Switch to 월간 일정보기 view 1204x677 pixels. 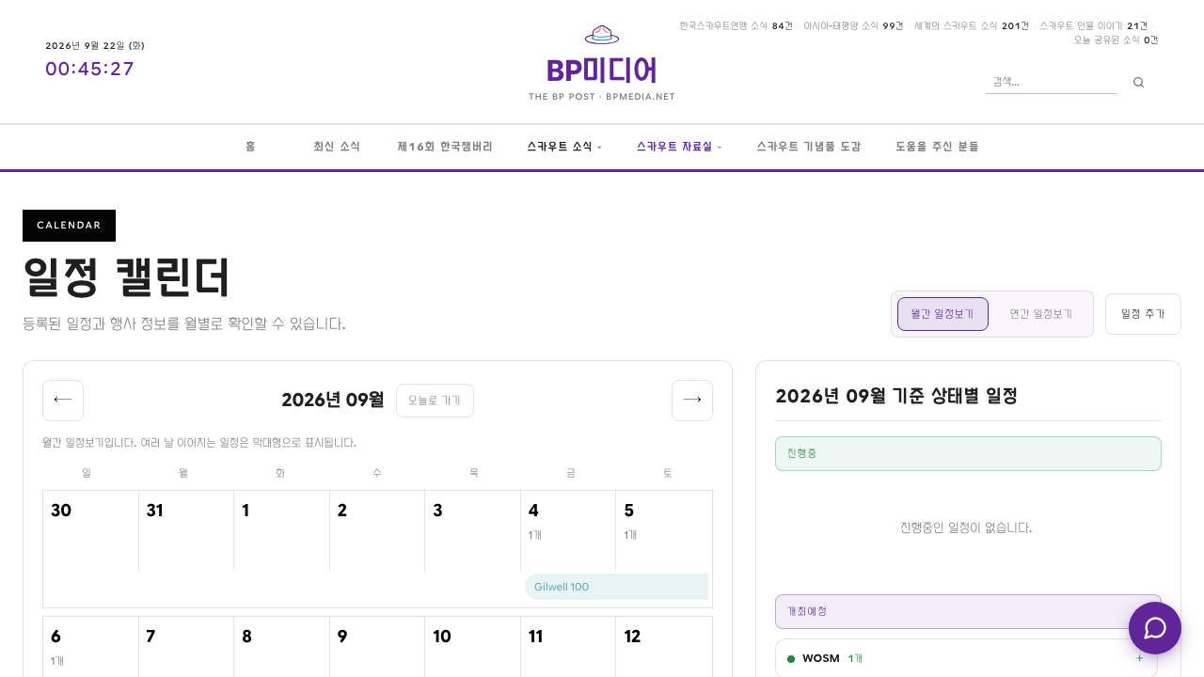coord(943,314)
